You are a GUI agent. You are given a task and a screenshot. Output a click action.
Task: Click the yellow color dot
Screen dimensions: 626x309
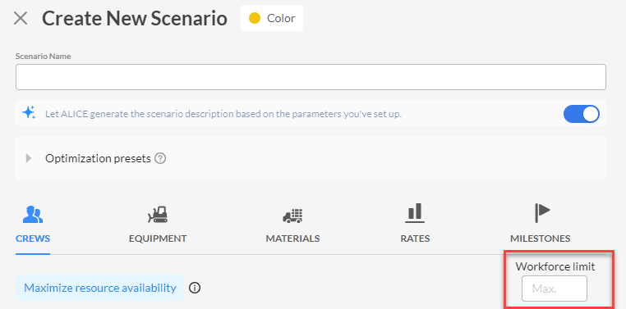[255, 18]
